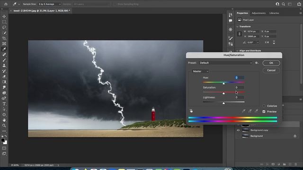This screenshot has width=303, height=170.
Task: Open the History panel icon
Action: (231, 15)
